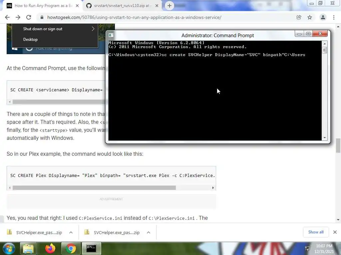
Task: Open File Explorer from taskbar
Action: [x=28, y=248]
